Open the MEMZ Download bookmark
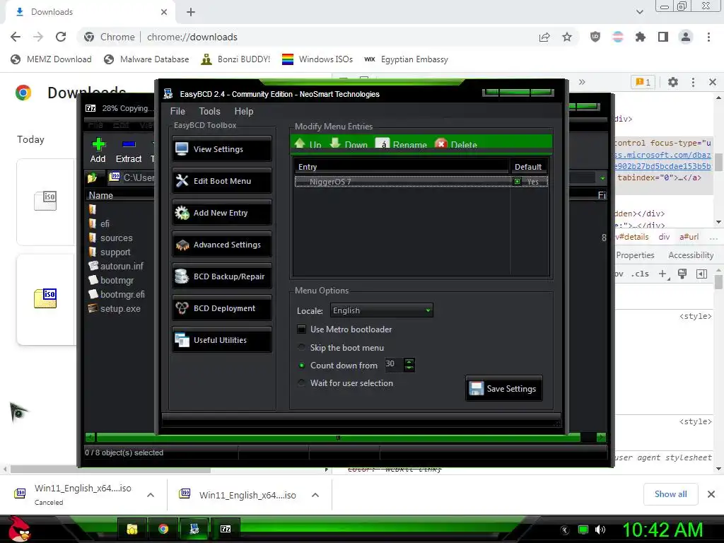This screenshot has width=724, height=543. point(51,59)
